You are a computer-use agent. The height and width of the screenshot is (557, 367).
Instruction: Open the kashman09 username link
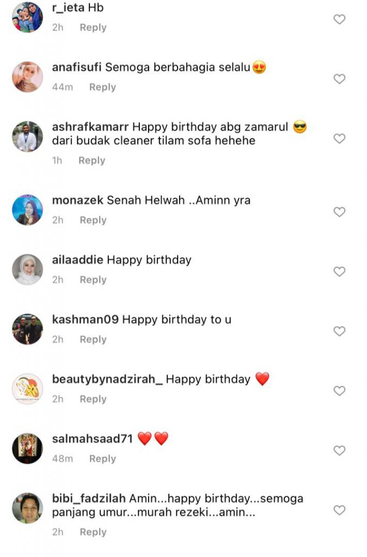[x=85, y=319]
